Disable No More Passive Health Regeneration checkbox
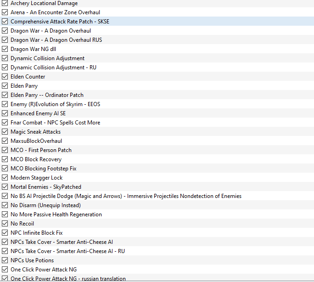The height and width of the screenshot is (282, 314). click(5, 214)
